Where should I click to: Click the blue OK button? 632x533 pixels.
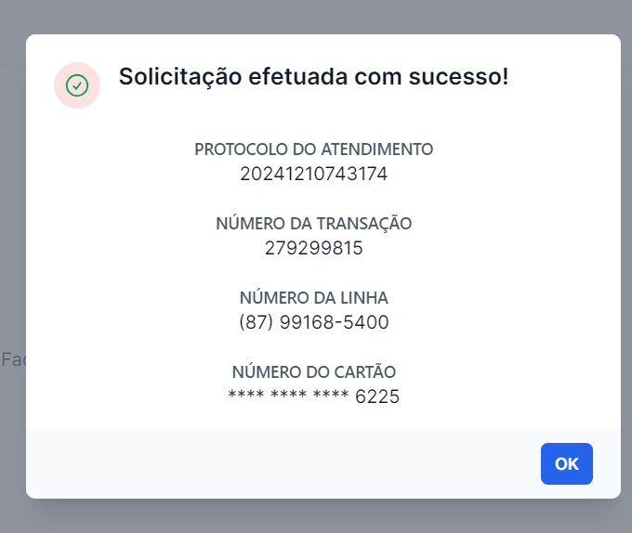(x=566, y=463)
